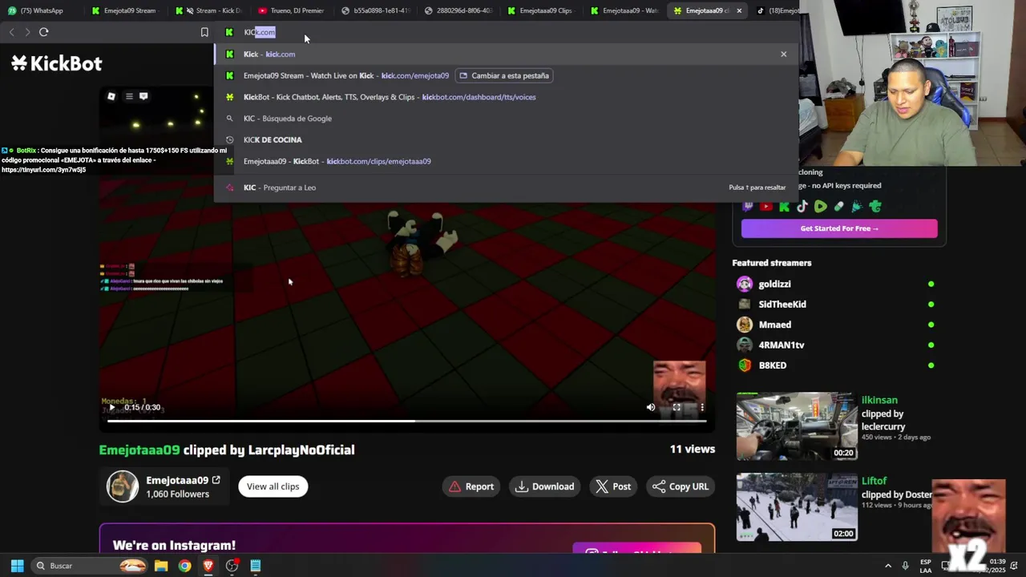Screen dimensions: 1026x577
Task: Click the green Emejotaaa09 name in clip title
Action: [x=139, y=450]
